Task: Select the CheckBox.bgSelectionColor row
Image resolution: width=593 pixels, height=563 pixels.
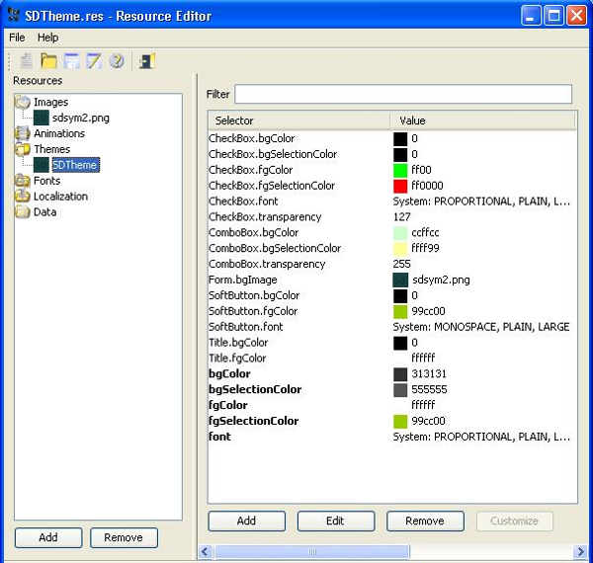Action: pyautogui.click(x=392, y=154)
